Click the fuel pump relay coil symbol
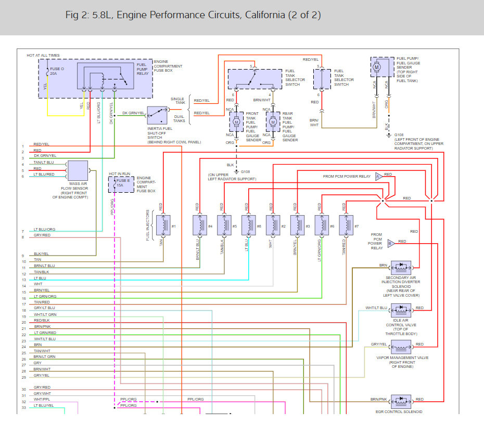The height and width of the screenshot is (425, 484). tap(102, 81)
